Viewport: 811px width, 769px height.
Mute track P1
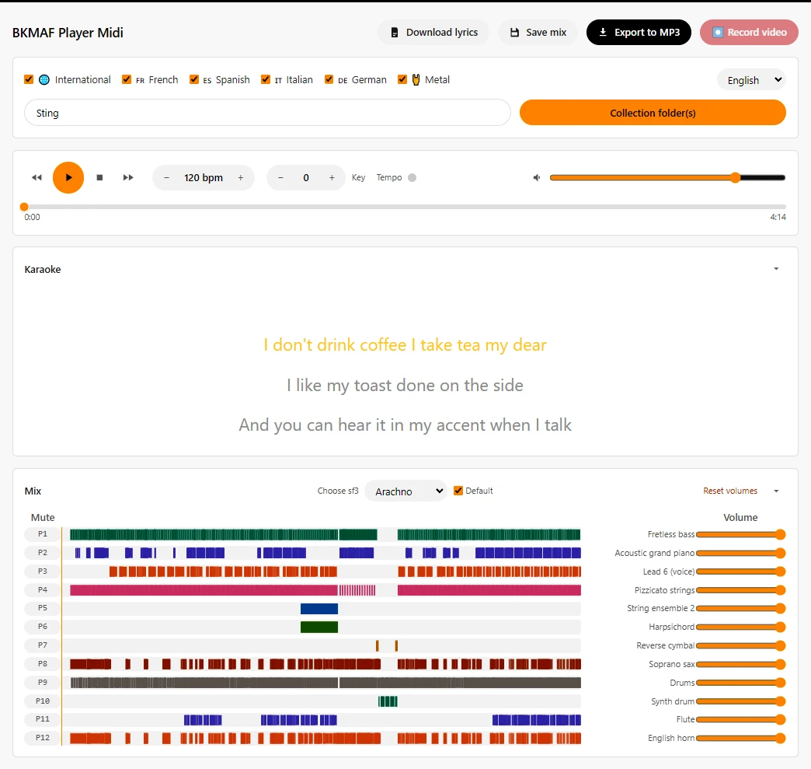[43, 534]
